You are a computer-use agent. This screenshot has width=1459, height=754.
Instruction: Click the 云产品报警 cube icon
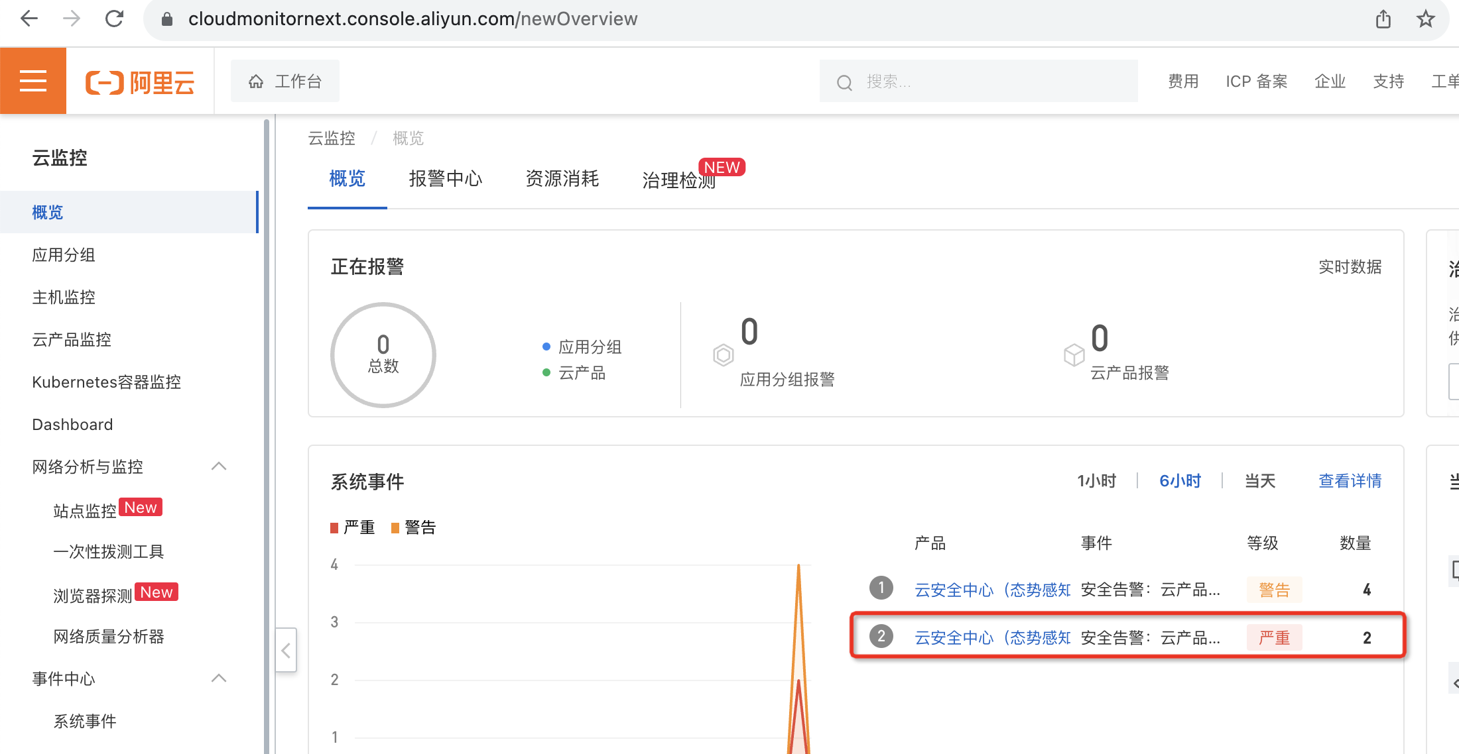pyautogui.click(x=1074, y=355)
